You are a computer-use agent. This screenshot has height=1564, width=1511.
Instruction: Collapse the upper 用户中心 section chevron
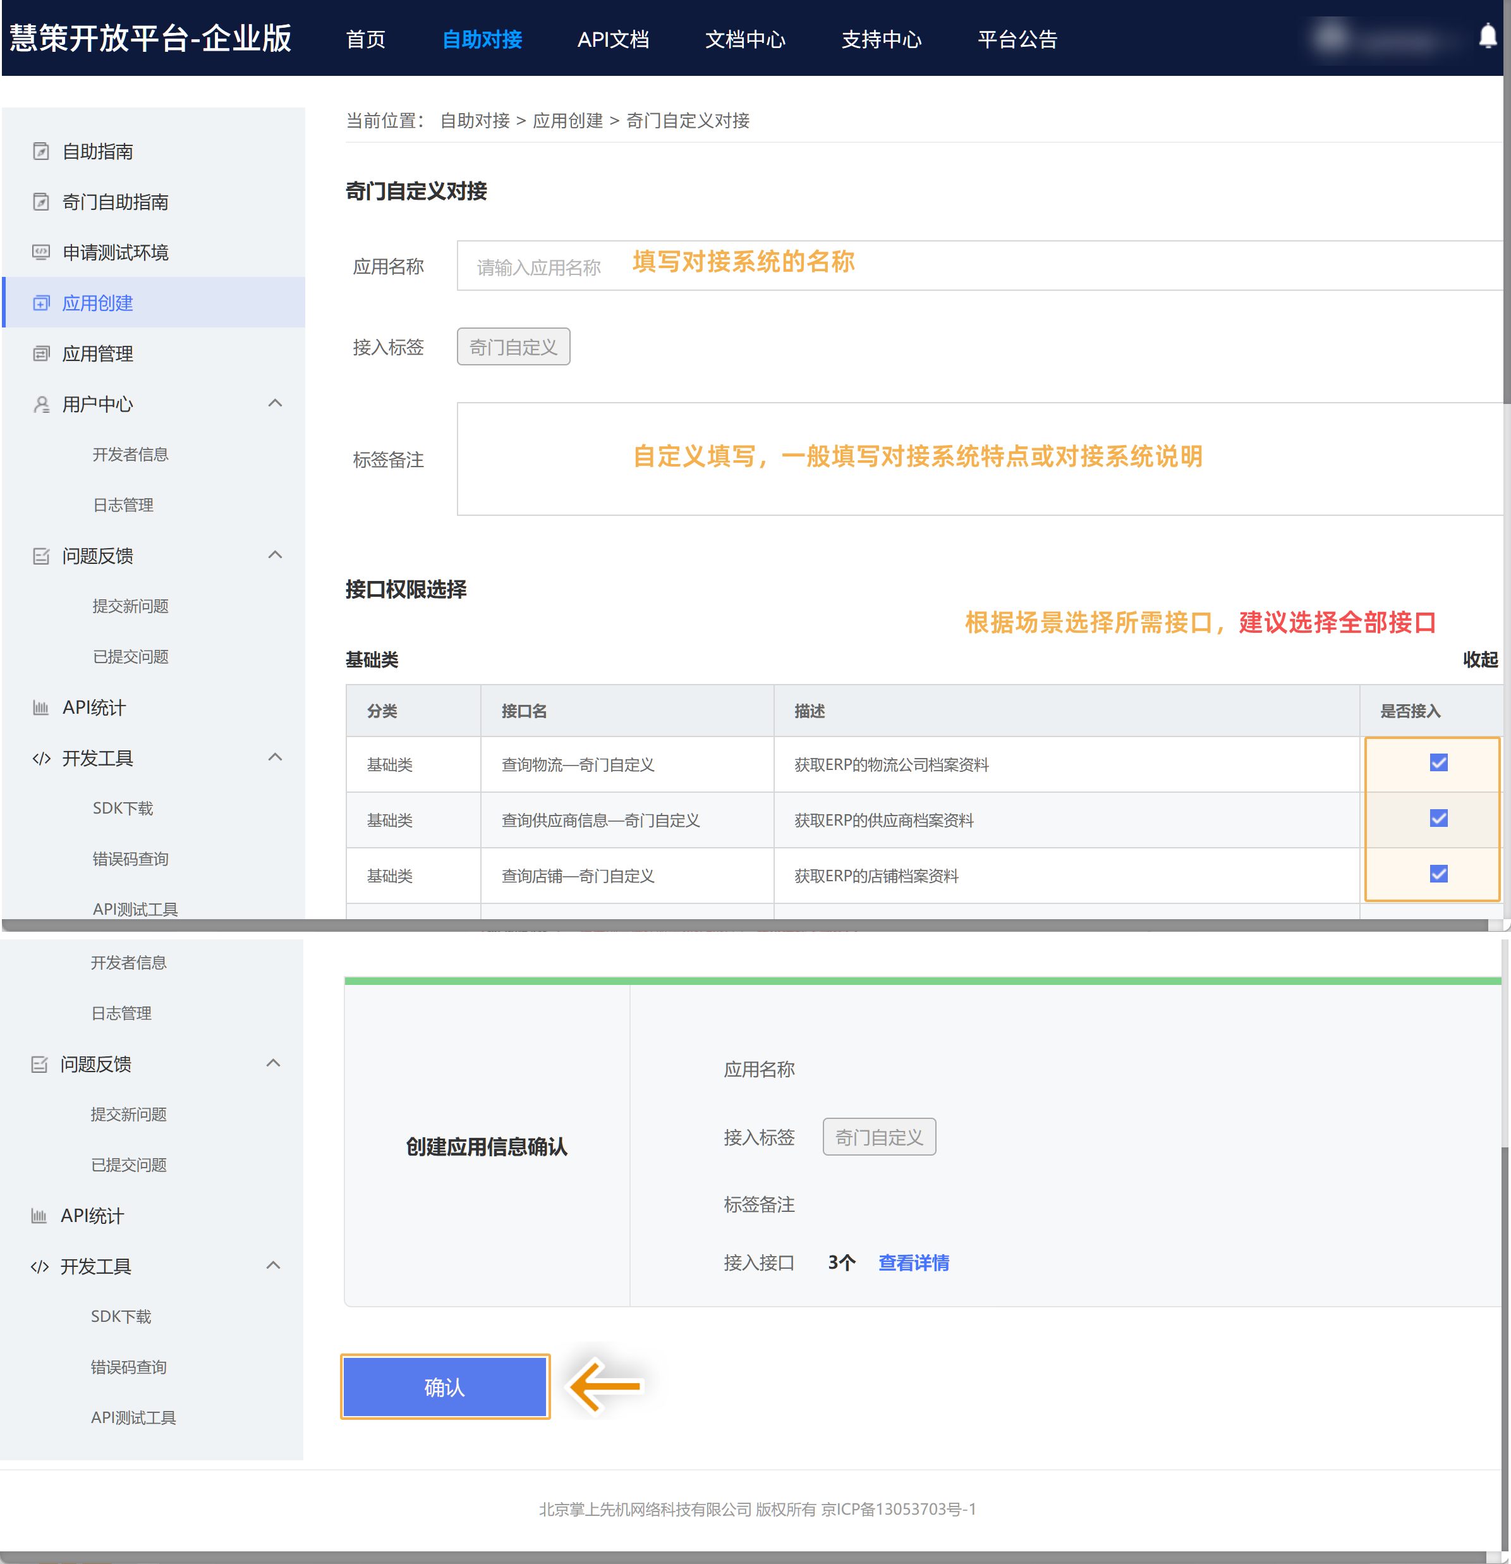(x=276, y=403)
